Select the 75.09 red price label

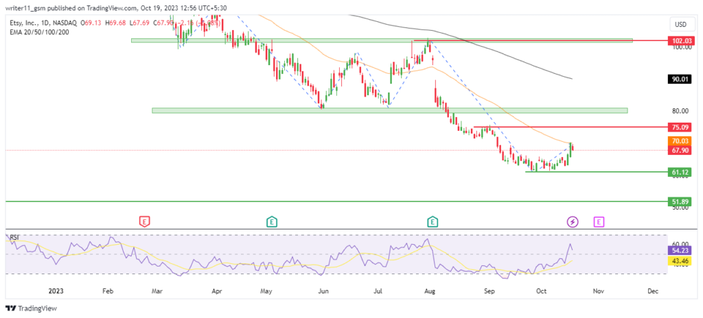679,127
